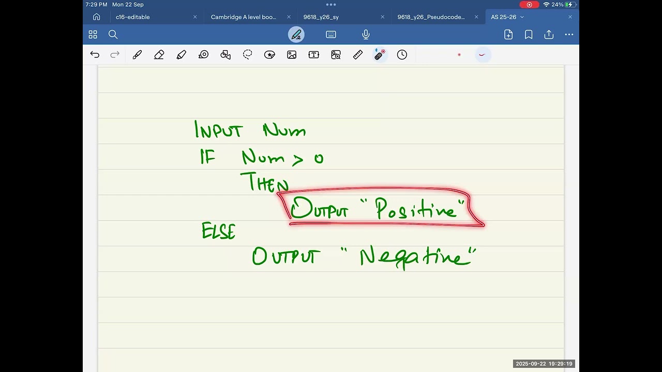Open the stickers elements tool

click(x=269, y=55)
